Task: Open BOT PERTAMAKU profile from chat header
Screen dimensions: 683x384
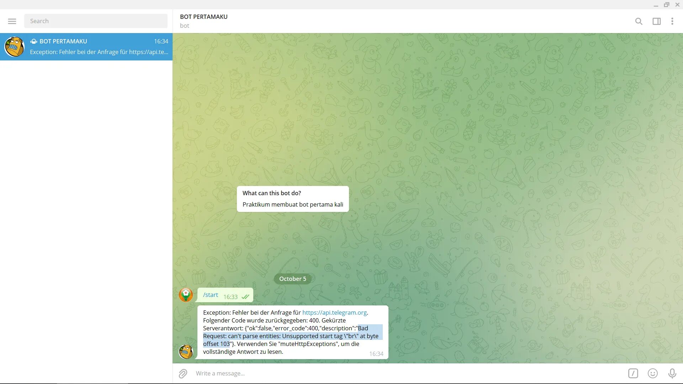Action: pos(203,17)
